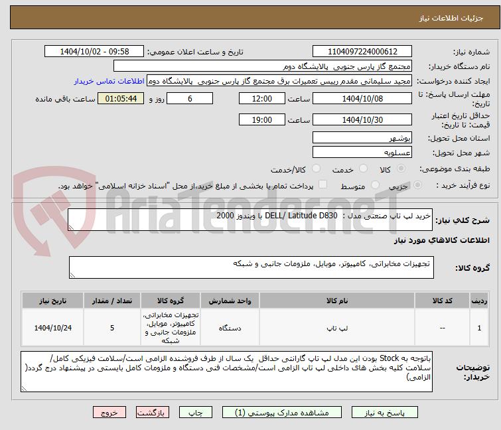Click the remaining days field '6'
The image size is (501, 430).
tap(190, 98)
